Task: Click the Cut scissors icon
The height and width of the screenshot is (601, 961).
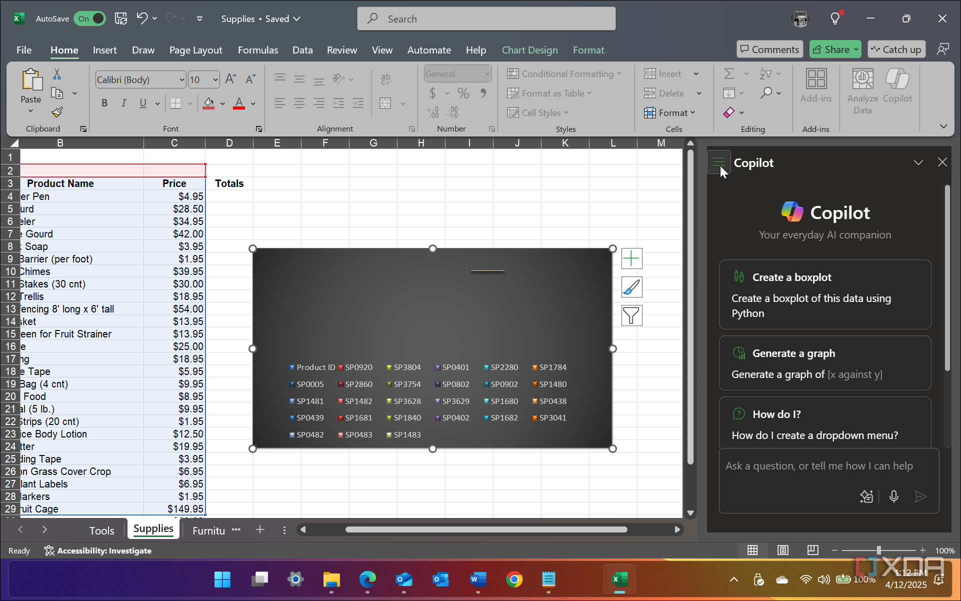Action: tap(57, 74)
